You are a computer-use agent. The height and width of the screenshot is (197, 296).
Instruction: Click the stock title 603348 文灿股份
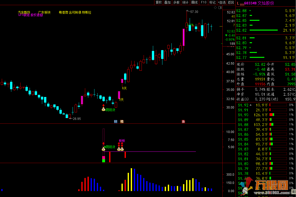(259, 3)
